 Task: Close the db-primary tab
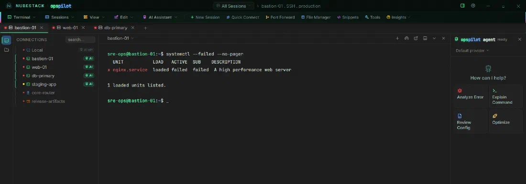[x=133, y=28]
